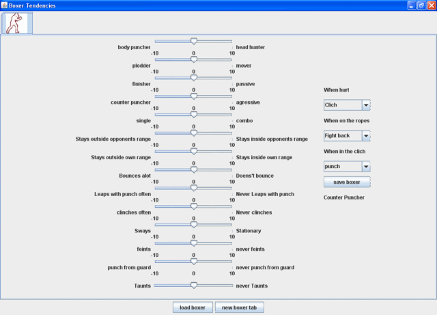Click the plodder / mover slider handle
Screen dimensions: 437x315
click(x=193, y=59)
